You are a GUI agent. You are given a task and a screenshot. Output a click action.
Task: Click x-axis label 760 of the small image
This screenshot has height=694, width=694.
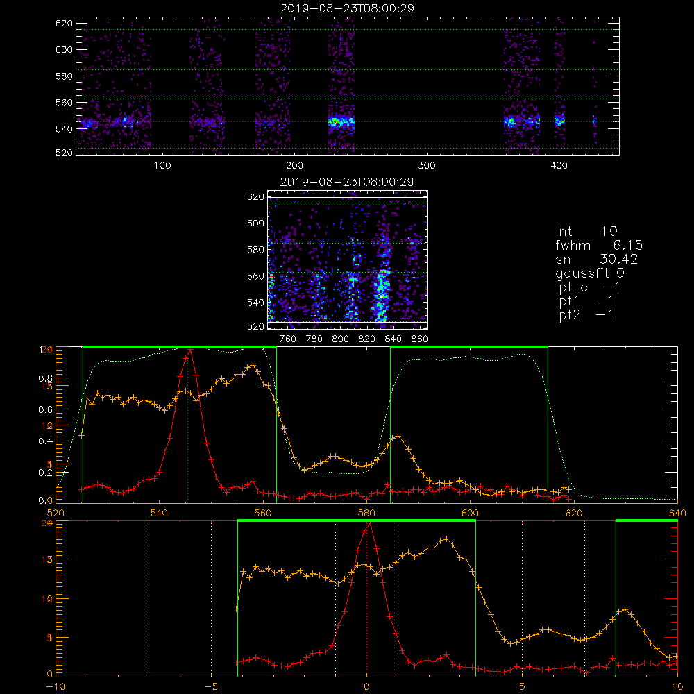(x=288, y=339)
